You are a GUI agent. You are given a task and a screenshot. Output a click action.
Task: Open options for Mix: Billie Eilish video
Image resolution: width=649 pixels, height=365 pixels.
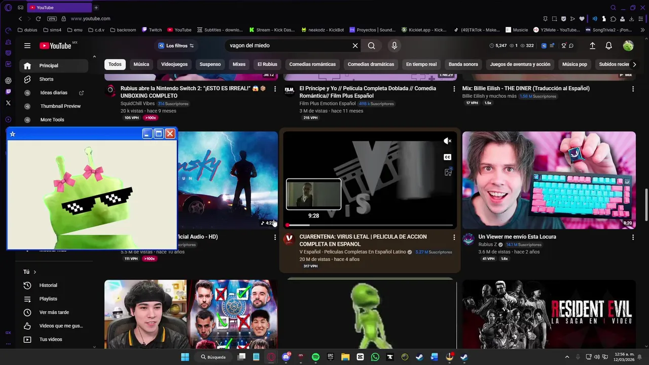point(633,89)
